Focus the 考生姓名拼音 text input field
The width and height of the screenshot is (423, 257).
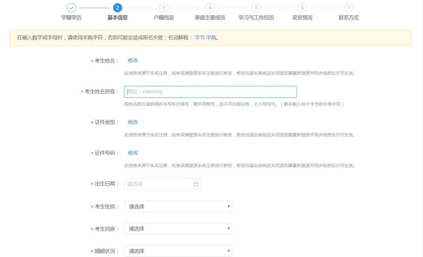coord(210,92)
